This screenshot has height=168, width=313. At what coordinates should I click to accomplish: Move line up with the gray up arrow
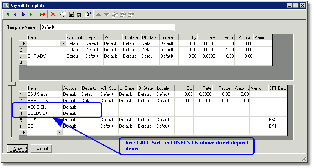98,15
